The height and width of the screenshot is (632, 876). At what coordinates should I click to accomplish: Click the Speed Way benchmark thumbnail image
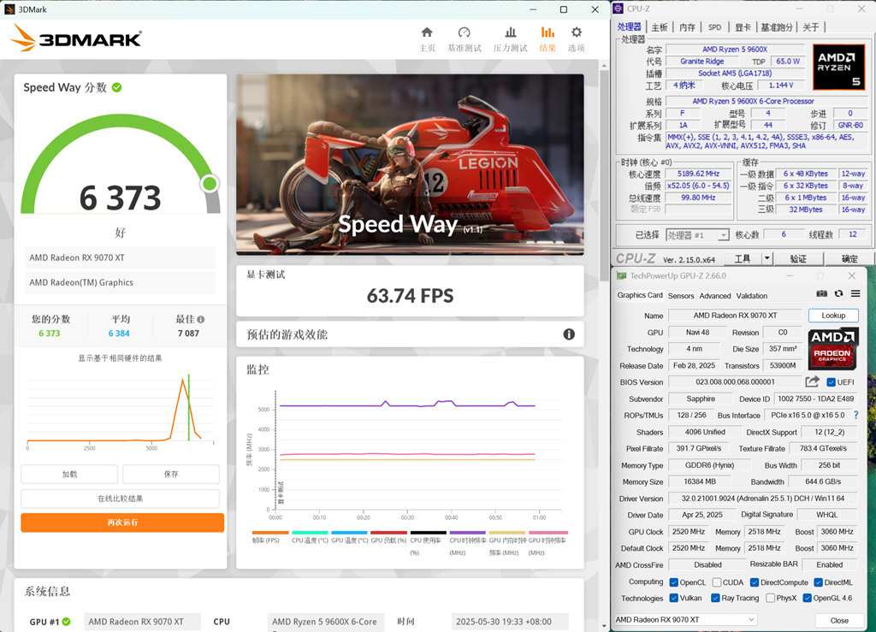coord(410,165)
